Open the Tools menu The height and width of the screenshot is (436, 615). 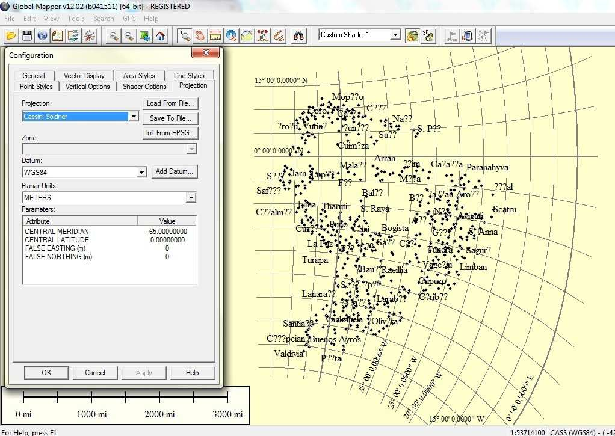[x=76, y=19]
